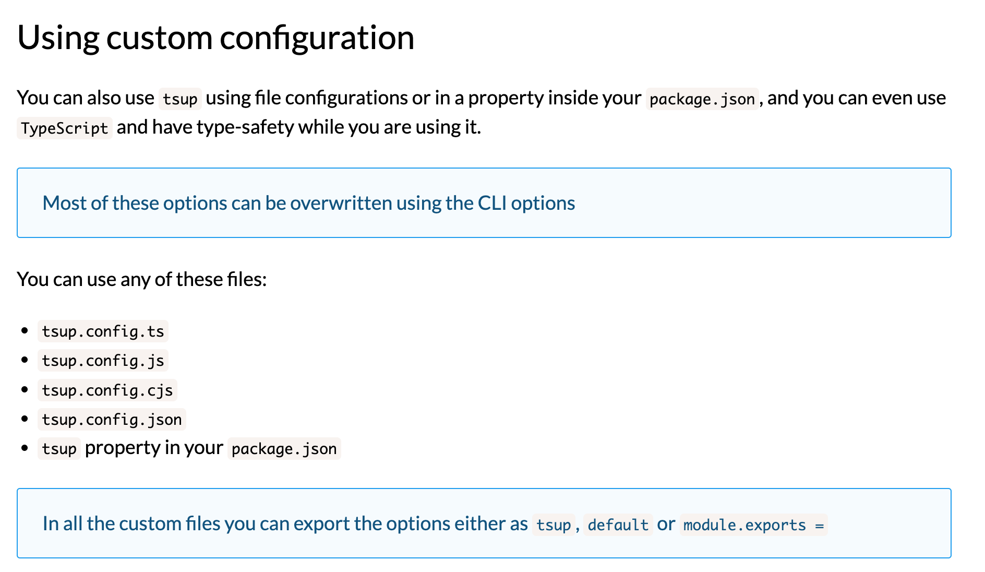
Task: Click the tsup.config.json list entry
Action: 112,420
